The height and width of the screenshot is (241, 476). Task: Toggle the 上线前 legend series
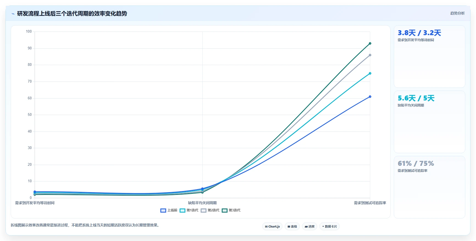coord(169,210)
